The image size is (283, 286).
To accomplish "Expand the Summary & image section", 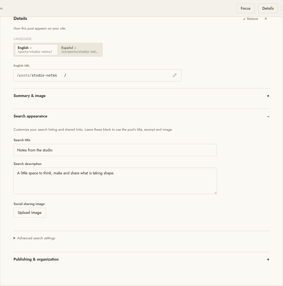I will tap(141, 96).
